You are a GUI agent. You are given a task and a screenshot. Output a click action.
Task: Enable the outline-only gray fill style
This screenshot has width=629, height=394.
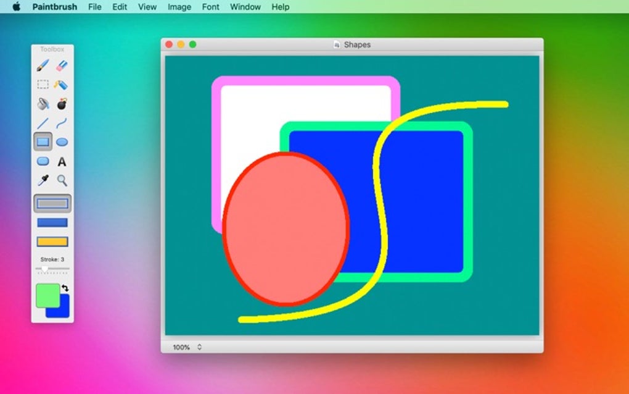[x=52, y=203]
